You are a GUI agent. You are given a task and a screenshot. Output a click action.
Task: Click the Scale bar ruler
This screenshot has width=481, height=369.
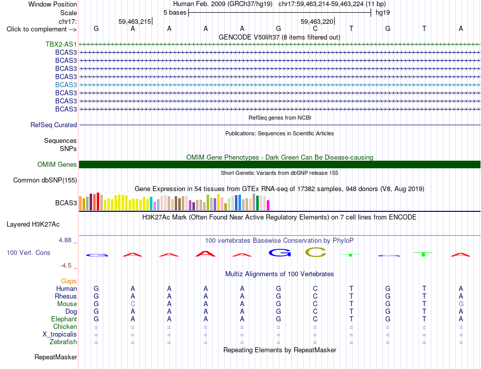click(x=280, y=13)
